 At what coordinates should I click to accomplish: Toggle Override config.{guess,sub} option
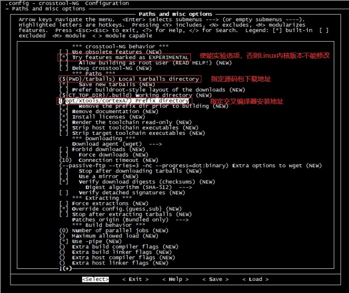(x=120, y=209)
